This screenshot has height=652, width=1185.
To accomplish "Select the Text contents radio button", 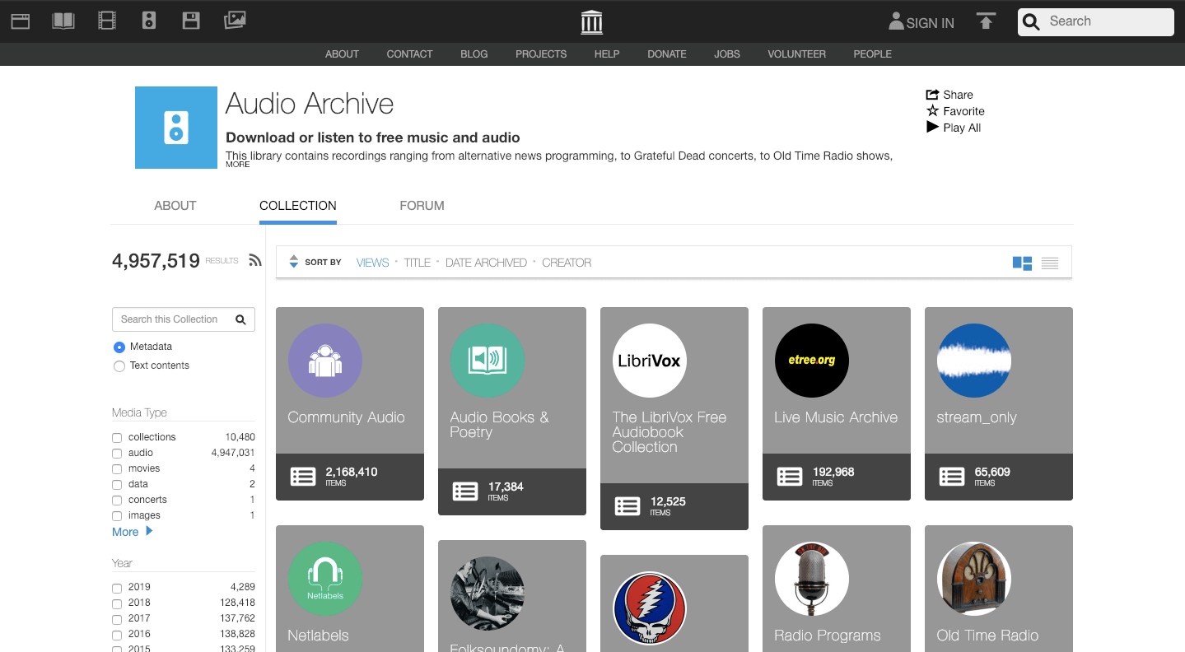I will [x=119, y=366].
